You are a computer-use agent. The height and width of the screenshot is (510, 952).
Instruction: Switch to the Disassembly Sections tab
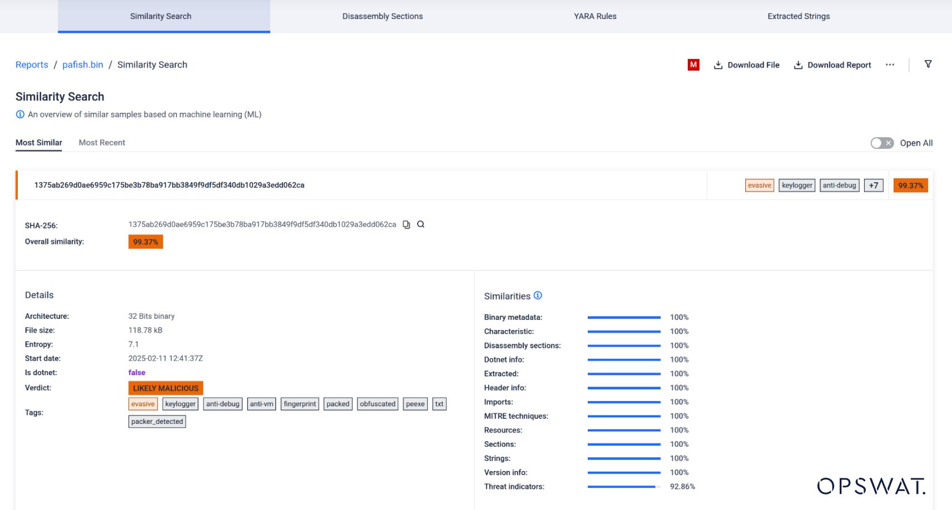[382, 16]
